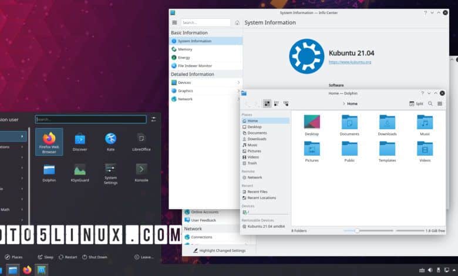
Task: Select Desktop in Dolphin Places panel
Action: 265,127
